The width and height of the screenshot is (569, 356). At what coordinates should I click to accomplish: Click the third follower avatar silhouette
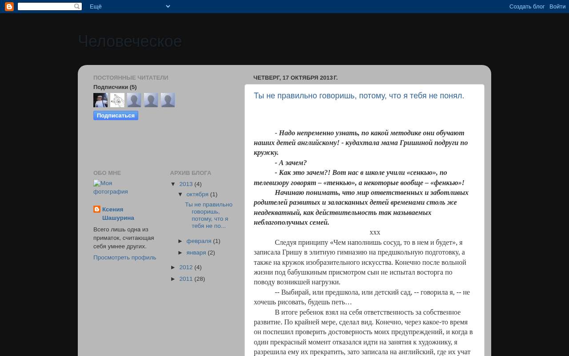[x=134, y=100]
